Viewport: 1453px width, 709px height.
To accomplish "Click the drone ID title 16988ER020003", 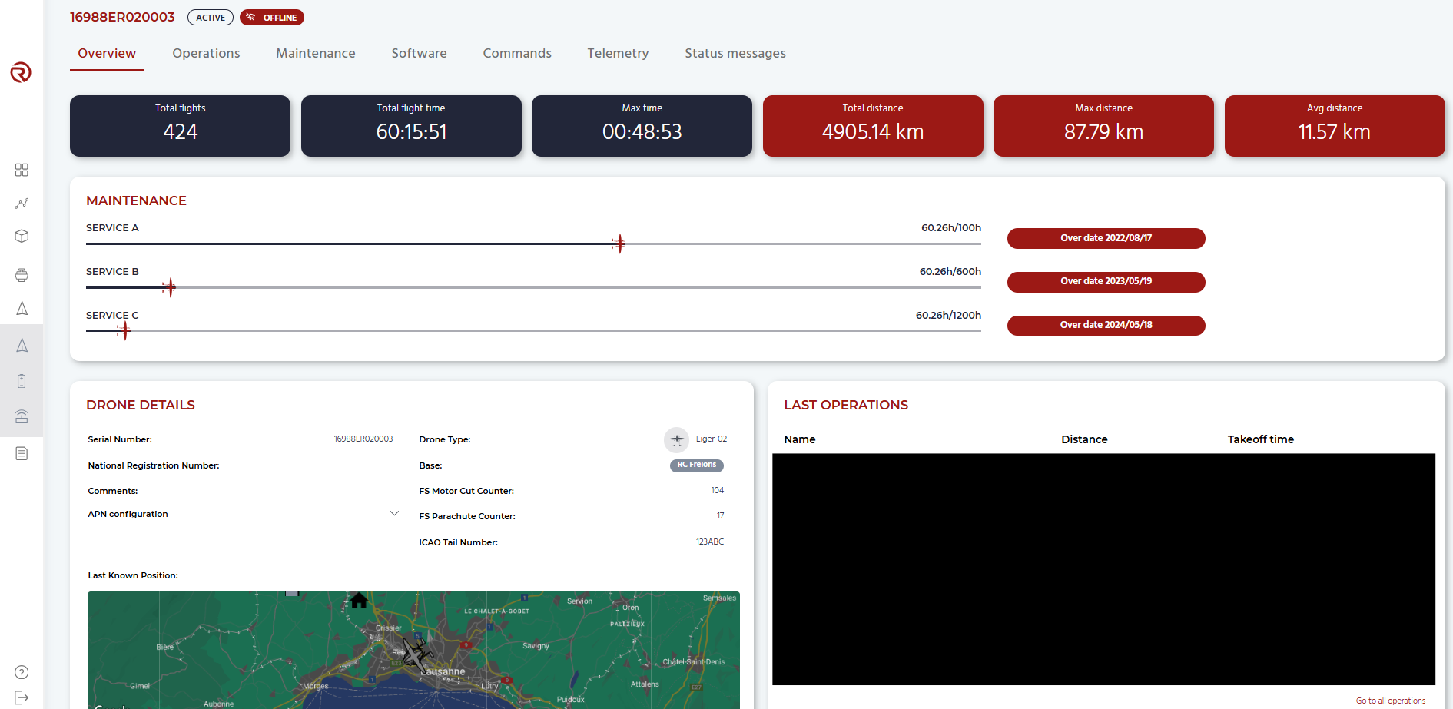I will [122, 17].
